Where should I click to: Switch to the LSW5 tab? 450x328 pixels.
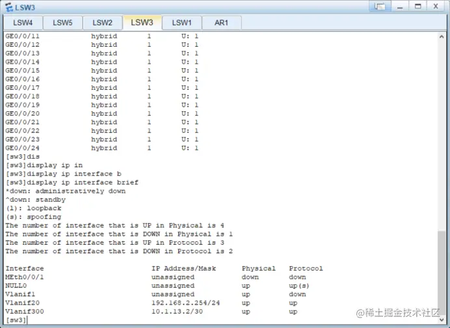tap(62, 23)
